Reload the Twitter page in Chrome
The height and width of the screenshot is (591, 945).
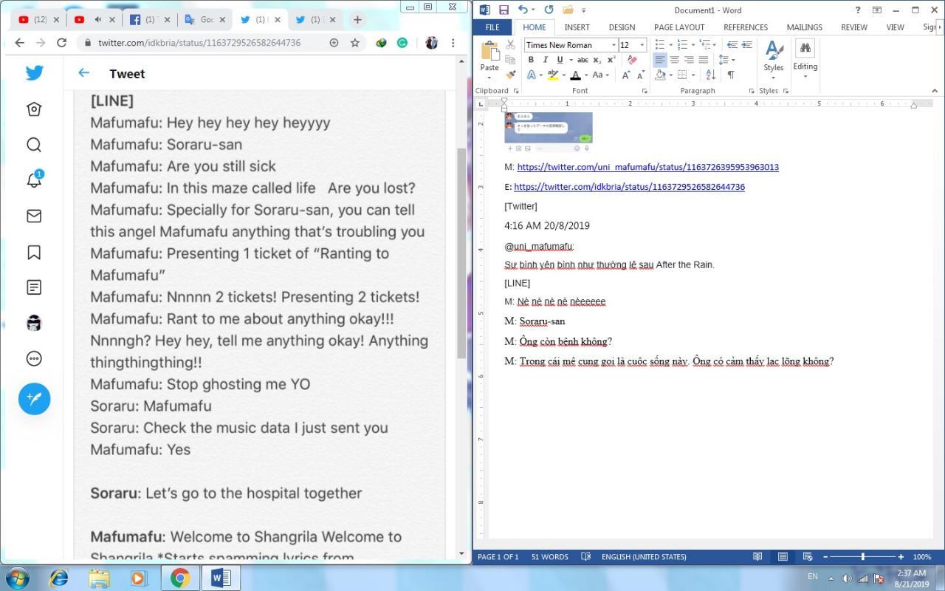62,43
